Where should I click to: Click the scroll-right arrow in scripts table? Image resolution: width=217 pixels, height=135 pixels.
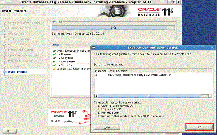[x=210, y=96]
